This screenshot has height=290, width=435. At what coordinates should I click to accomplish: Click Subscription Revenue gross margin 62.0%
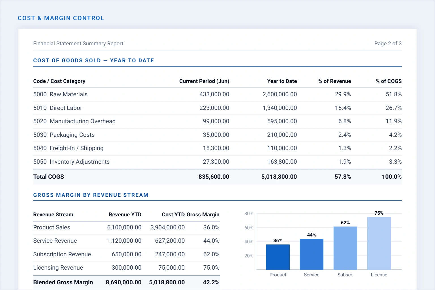click(211, 254)
